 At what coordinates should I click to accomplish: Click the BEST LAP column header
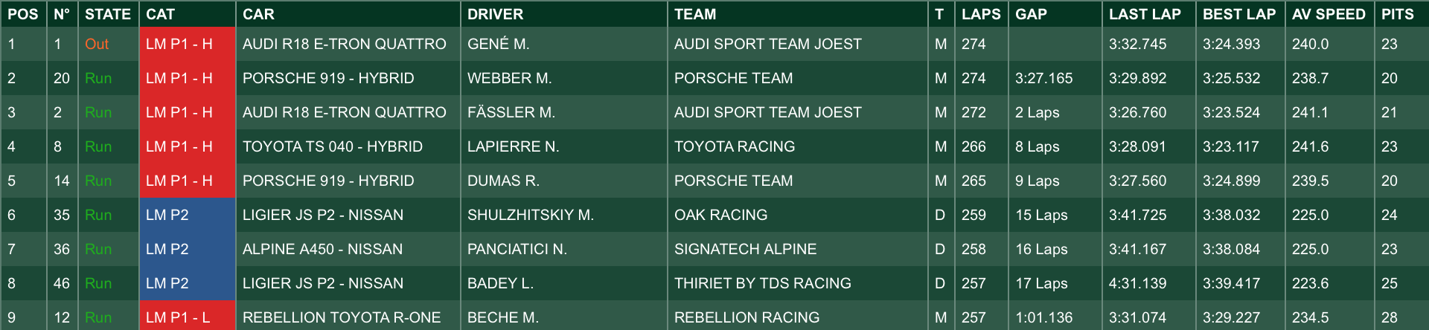pyautogui.click(x=1239, y=14)
